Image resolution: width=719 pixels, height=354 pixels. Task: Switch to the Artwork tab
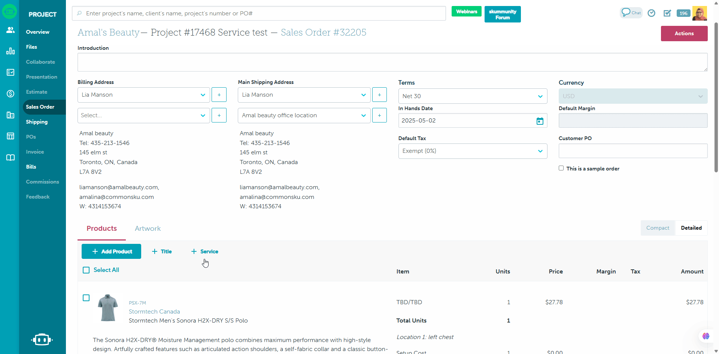coord(148,229)
